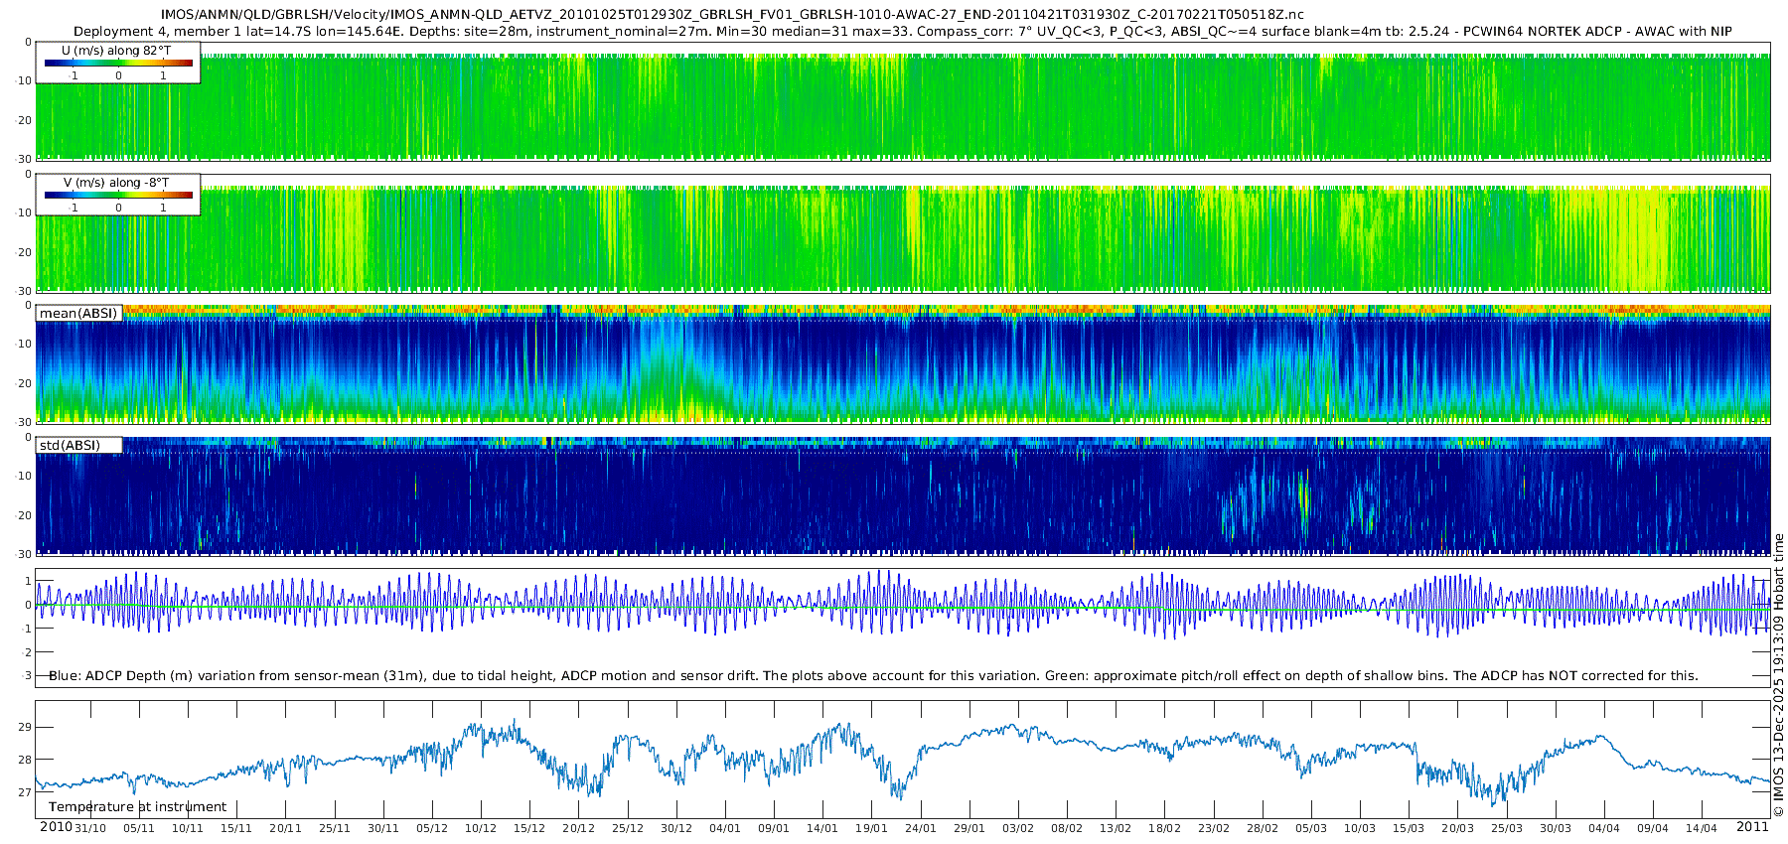Viewport: 1788px width, 844px height.
Task: Click the "Deployment 4, member 1" metadata line
Action: (x=903, y=31)
